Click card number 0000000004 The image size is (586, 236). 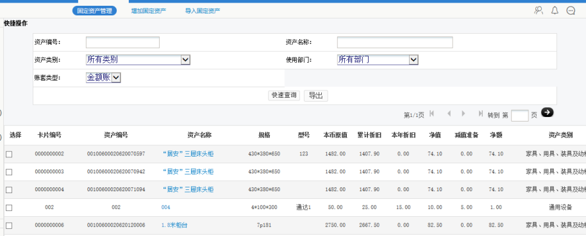click(x=49, y=189)
